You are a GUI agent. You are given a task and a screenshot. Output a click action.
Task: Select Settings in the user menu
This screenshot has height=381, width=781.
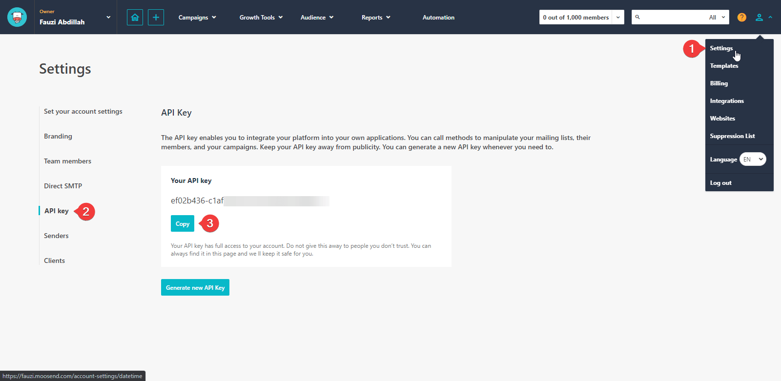coord(721,48)
